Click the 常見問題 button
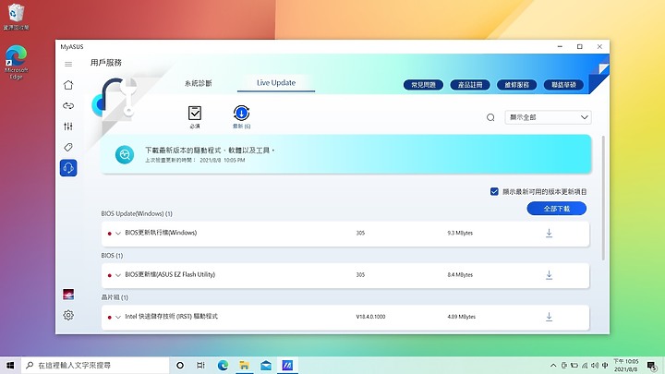 pos(423,85)
